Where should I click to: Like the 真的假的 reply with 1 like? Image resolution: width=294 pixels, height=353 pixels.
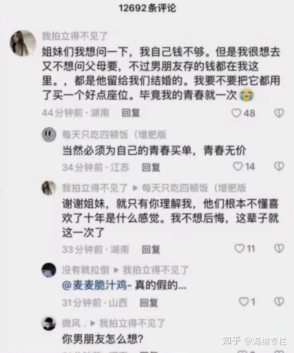click(244, 302)
